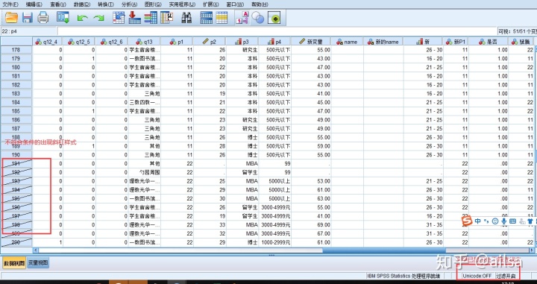The width and height of the screenshot is (537, 284).
Task: Open the Recall recently used dialogs icon
Action: (x=63, y=17)
